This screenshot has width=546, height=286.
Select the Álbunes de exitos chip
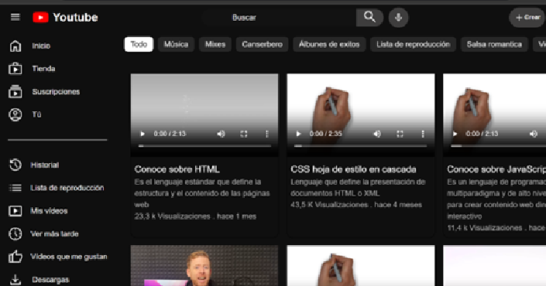[329, 45]
